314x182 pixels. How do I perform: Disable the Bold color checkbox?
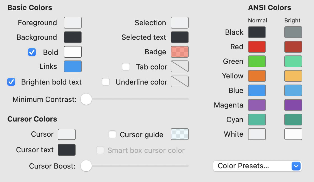pyautogui.click(x=32, y=52)
